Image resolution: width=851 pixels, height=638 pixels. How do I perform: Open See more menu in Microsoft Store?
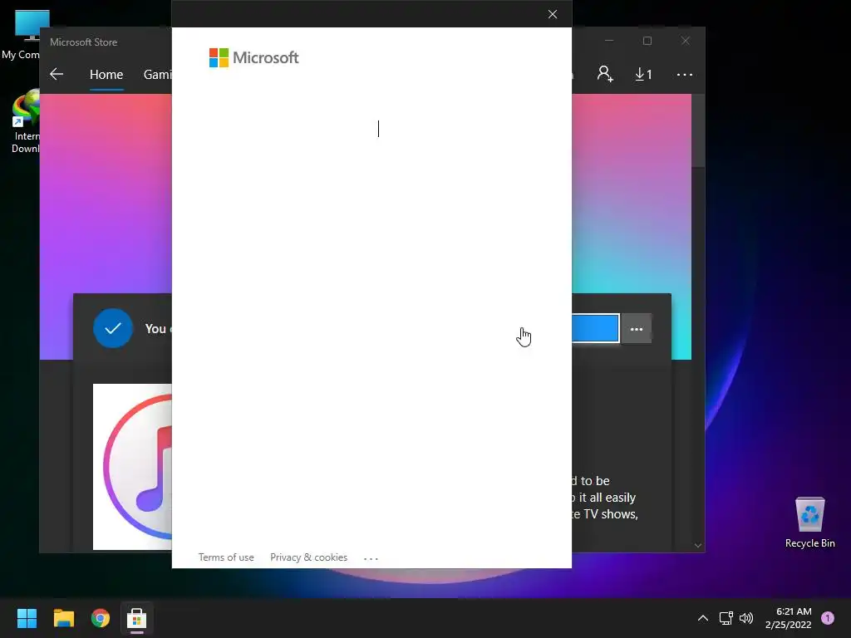685,74
